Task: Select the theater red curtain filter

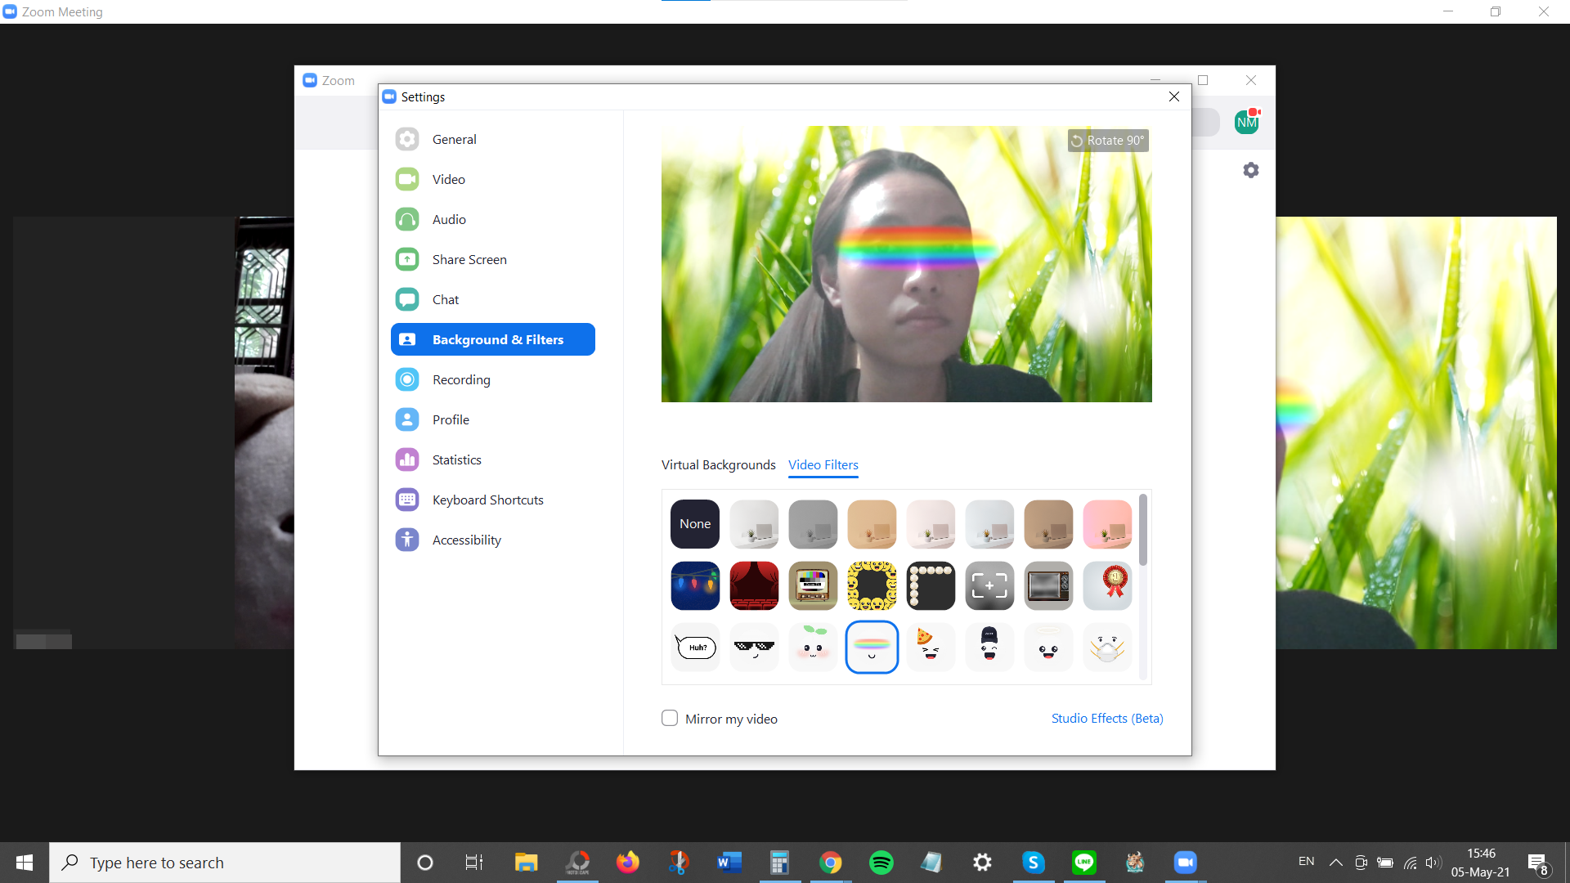Action: [754, 585]
